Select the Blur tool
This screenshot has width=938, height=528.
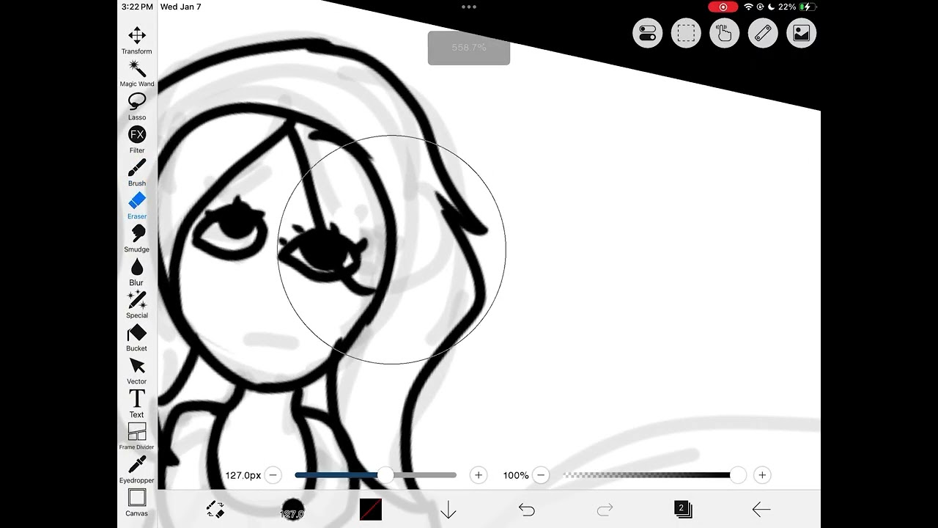137,271
